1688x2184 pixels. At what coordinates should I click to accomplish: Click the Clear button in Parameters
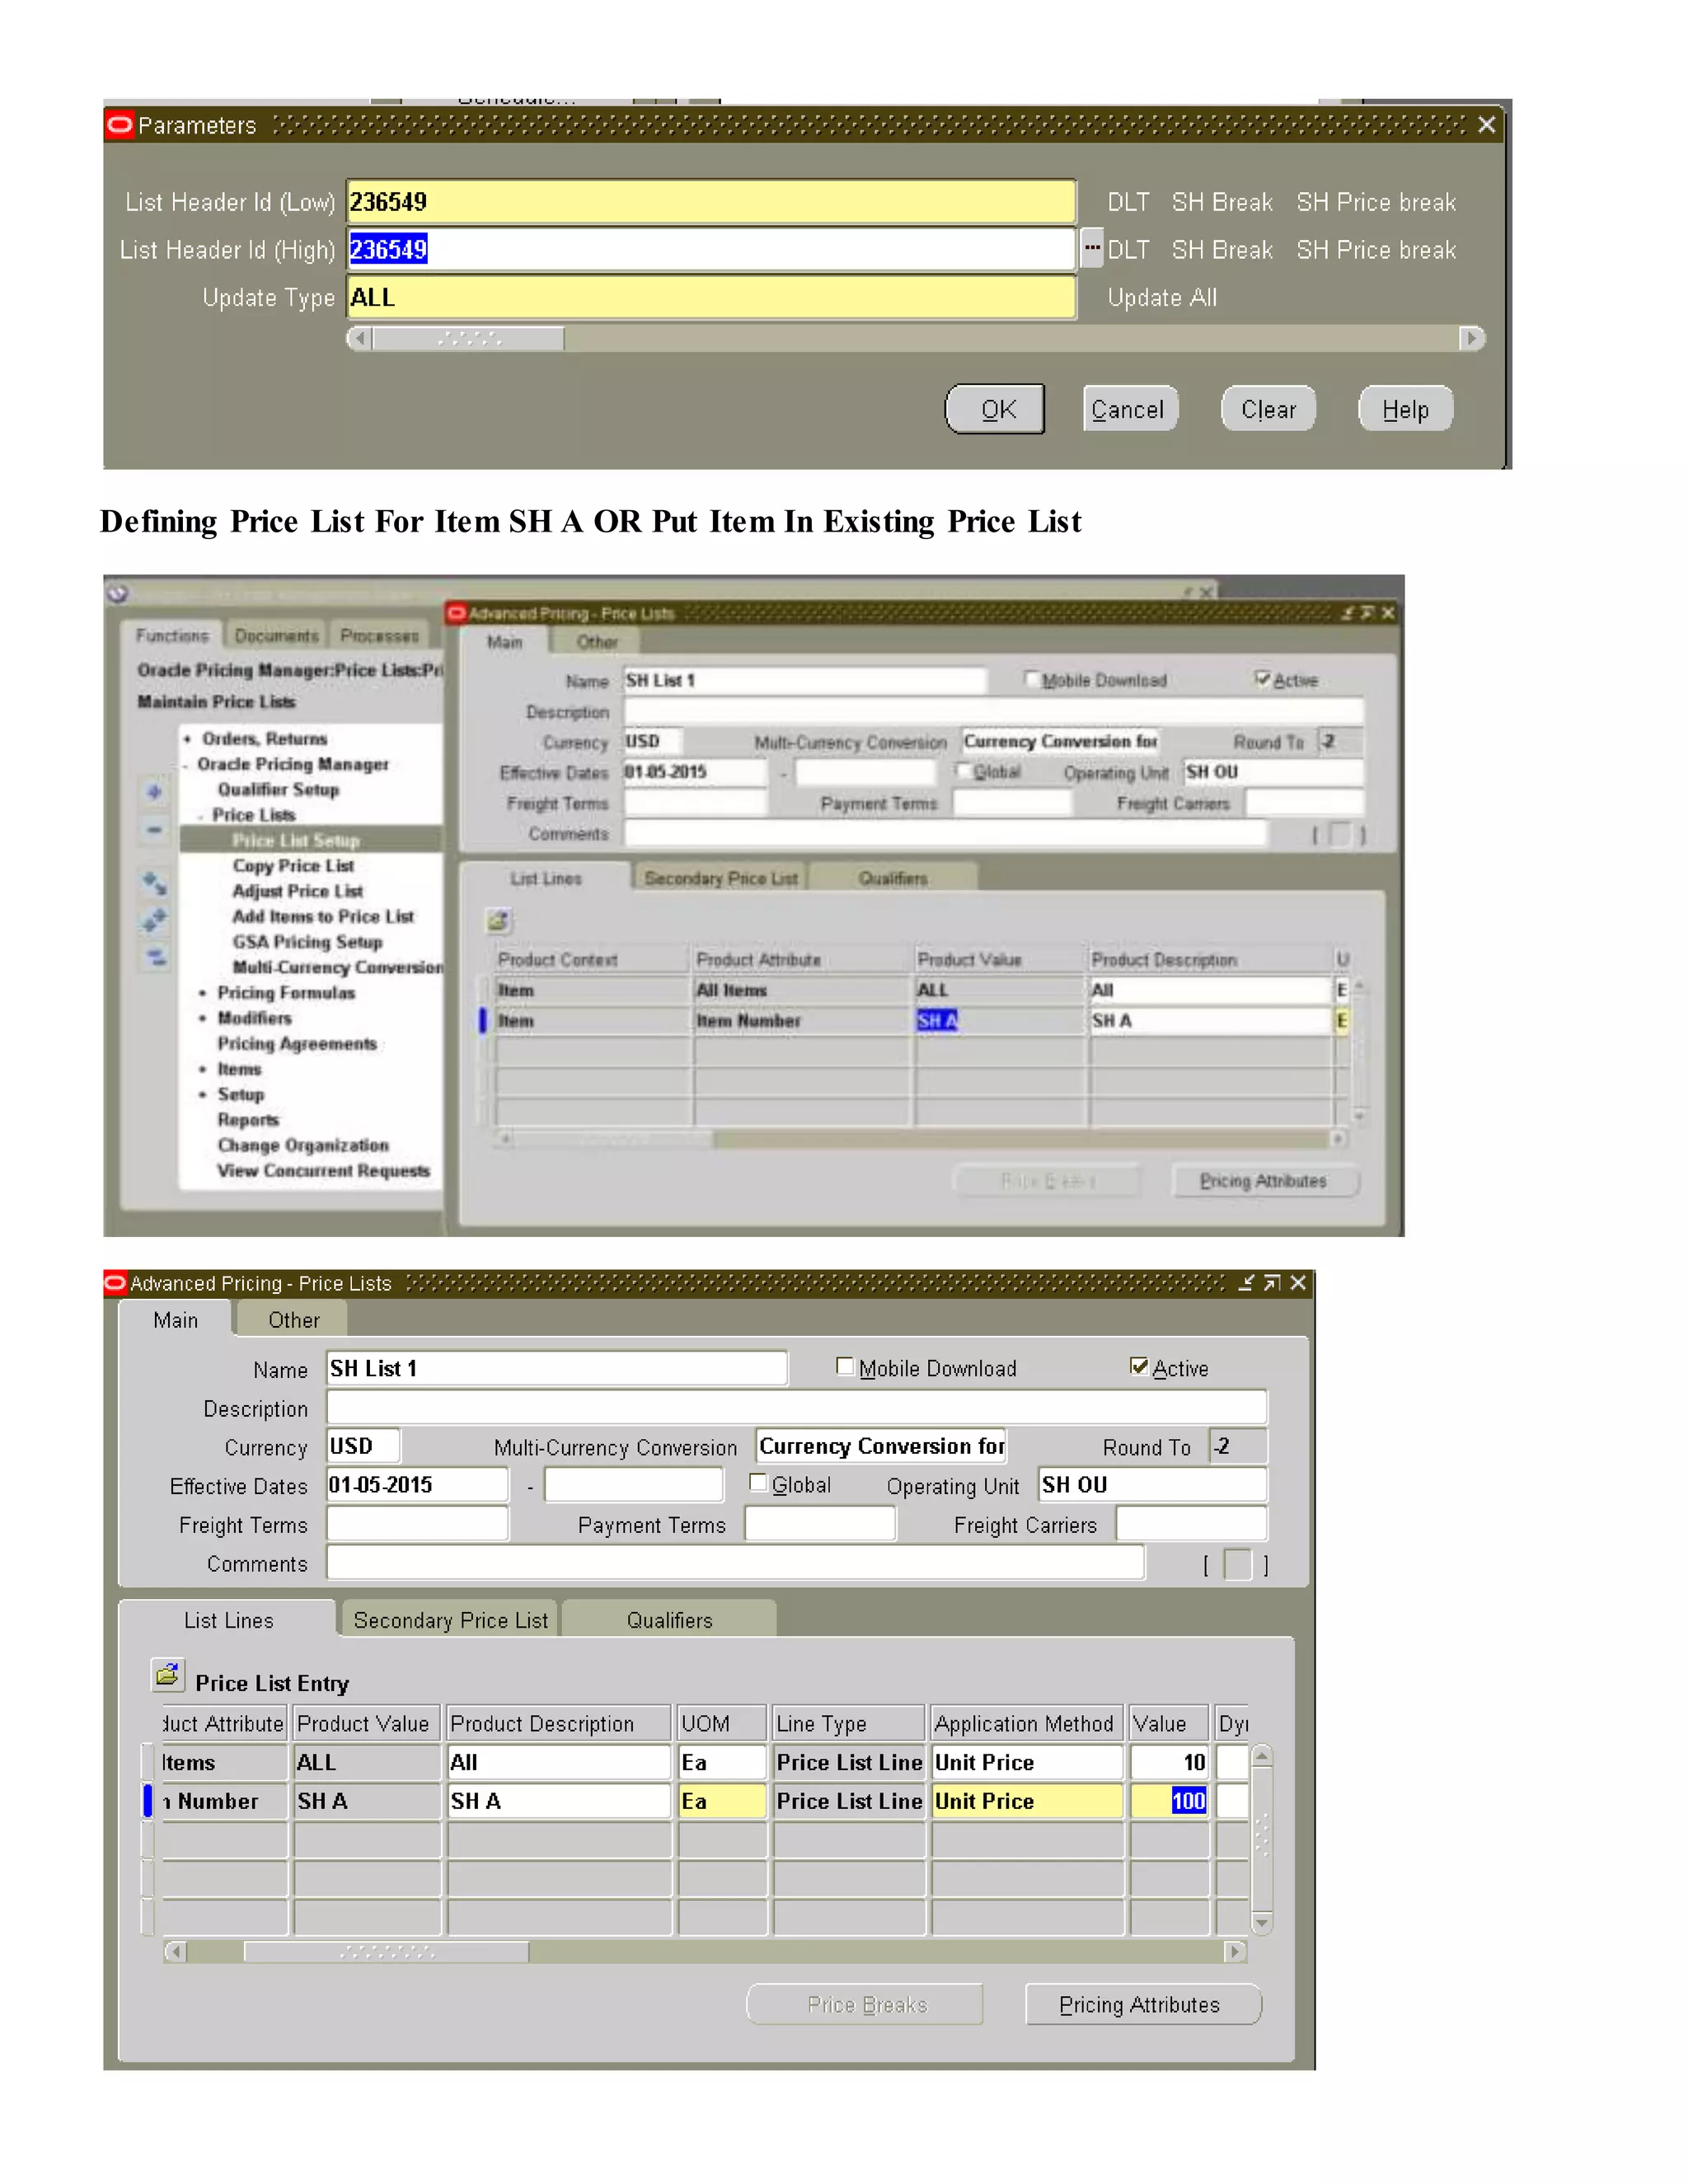(x=1268, y=409)
